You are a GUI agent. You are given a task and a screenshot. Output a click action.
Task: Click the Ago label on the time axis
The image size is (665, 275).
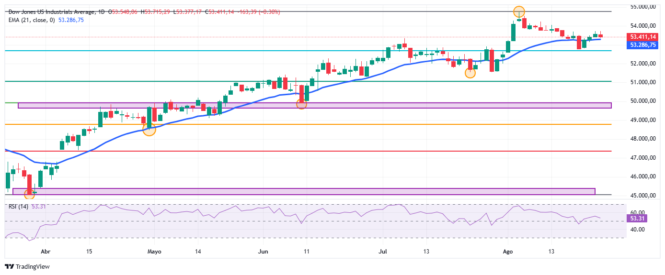pos(508,251)
